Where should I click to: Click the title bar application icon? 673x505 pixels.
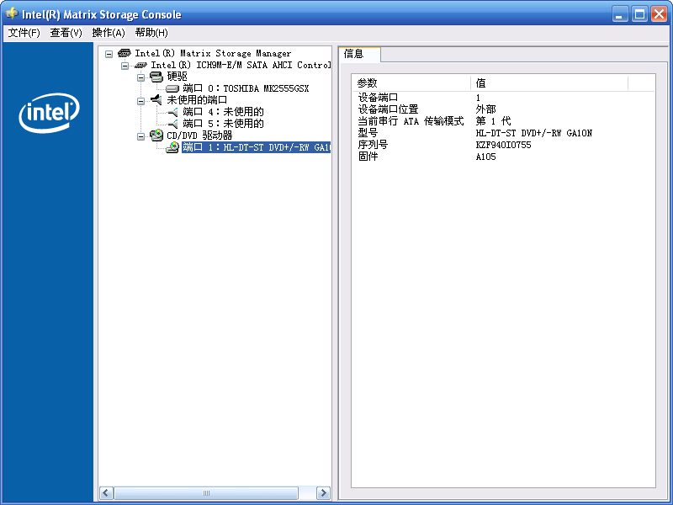click(12, 13)
